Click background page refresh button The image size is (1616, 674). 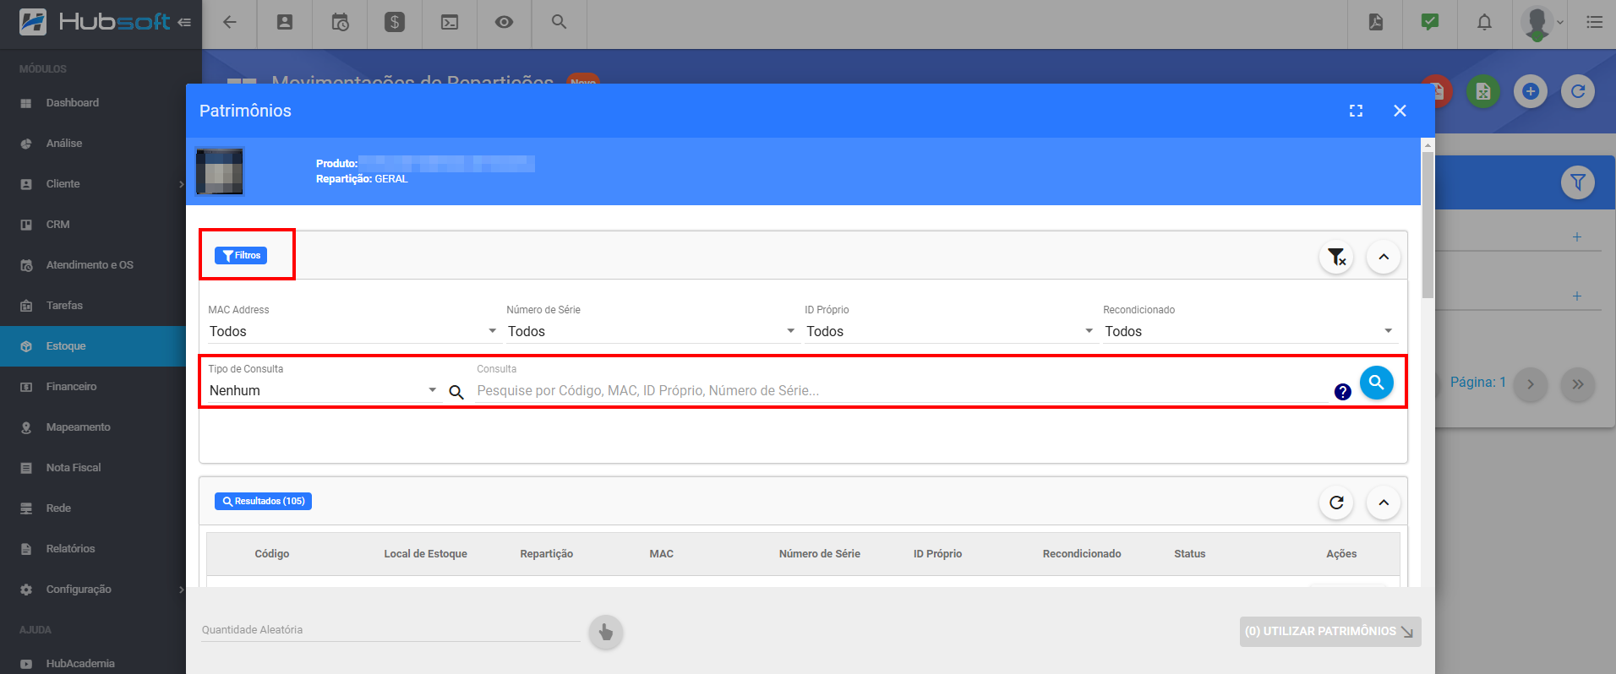pos(1578,91)
